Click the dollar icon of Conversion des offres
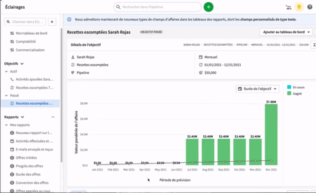This screenshot has width=316, height=193. pos(12,183)
